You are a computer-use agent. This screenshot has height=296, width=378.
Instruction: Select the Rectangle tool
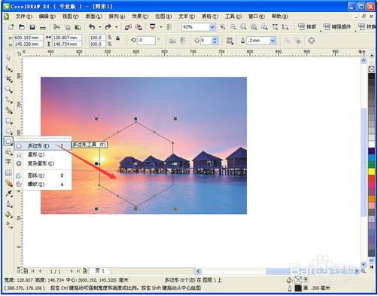click(8, 121)
